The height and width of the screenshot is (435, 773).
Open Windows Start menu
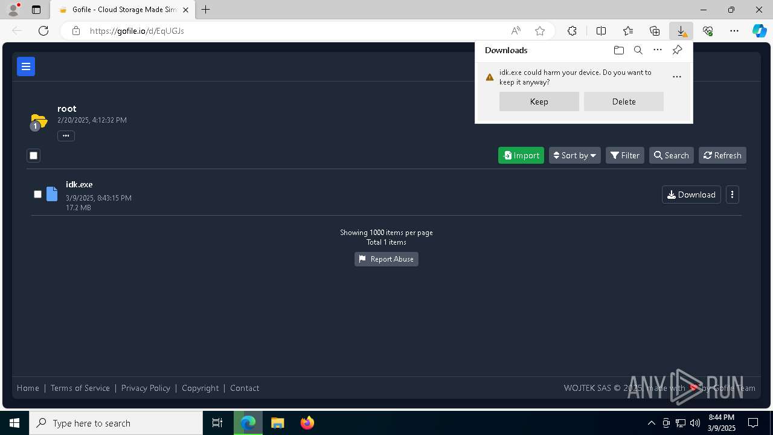click(x=14, y=423)
